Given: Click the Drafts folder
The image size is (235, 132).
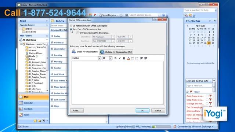Looking at the screenshot, I should 32,56.
